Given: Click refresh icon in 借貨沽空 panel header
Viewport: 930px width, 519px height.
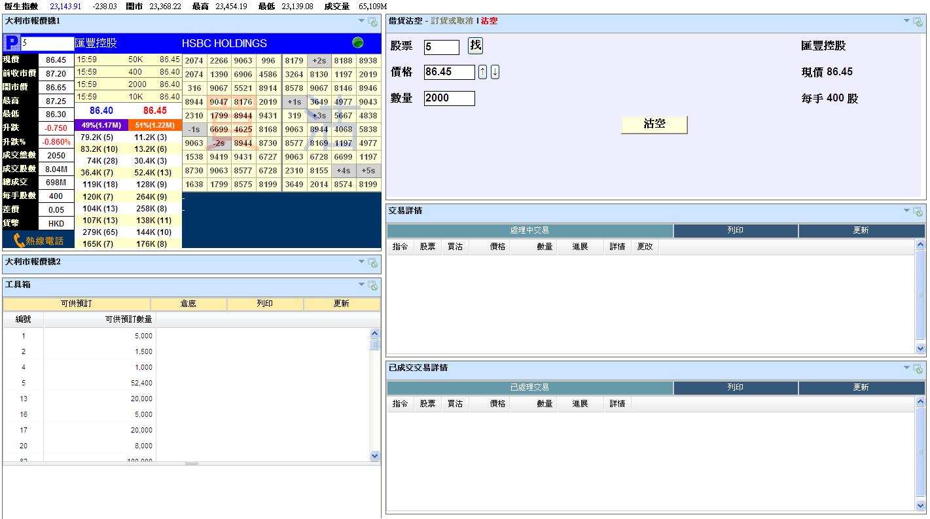Looking at the screenshot, I should (x=918, y=22).
